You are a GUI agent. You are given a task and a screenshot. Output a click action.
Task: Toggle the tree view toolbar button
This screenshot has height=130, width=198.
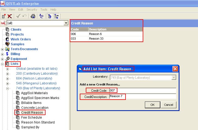point(50,16)
